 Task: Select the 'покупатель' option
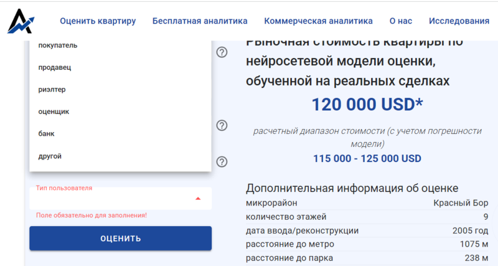click(x=58, y=45)
